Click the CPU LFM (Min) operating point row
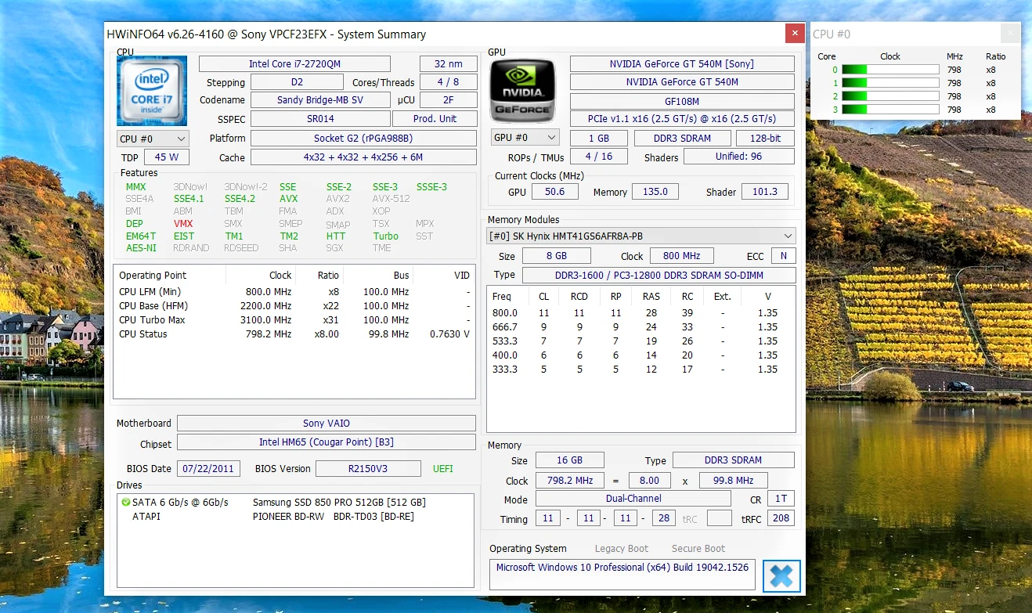This screenshot has width=1032, height=613. (294, 292)
